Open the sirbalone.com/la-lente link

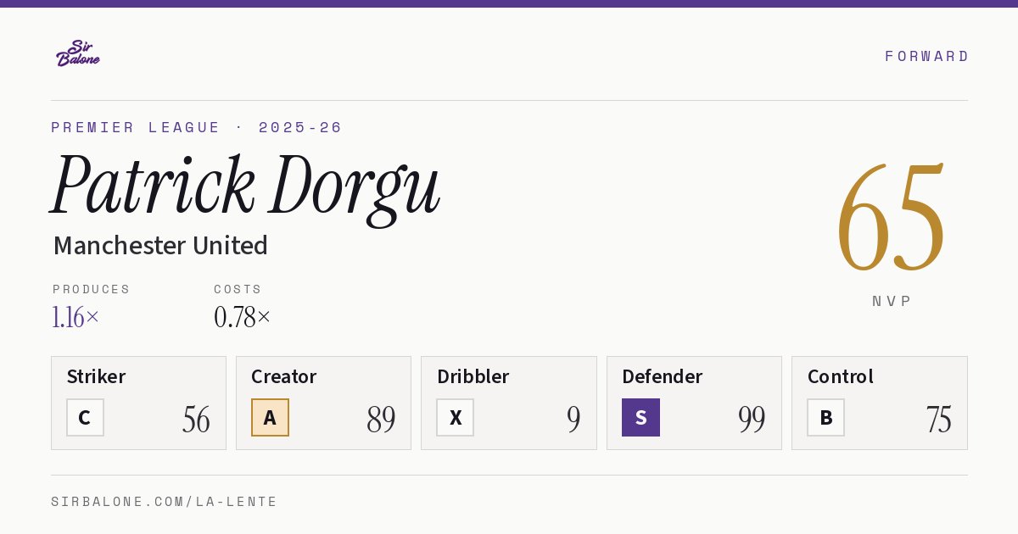(164, 502)
